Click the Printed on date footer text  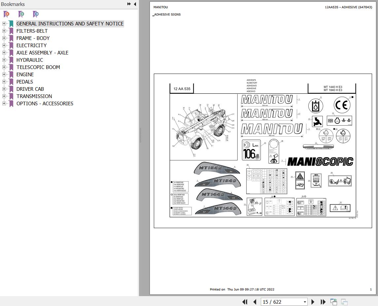point(242,289)
